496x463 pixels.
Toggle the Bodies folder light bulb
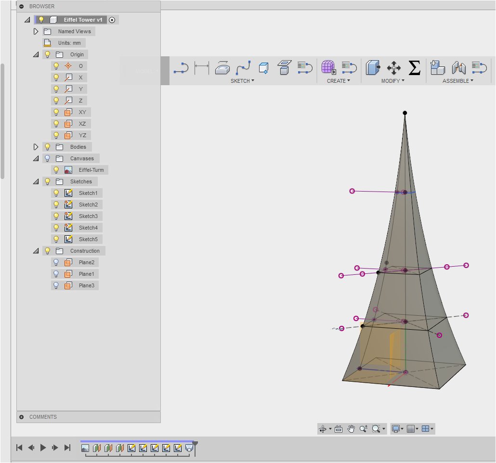click(48, 147)
